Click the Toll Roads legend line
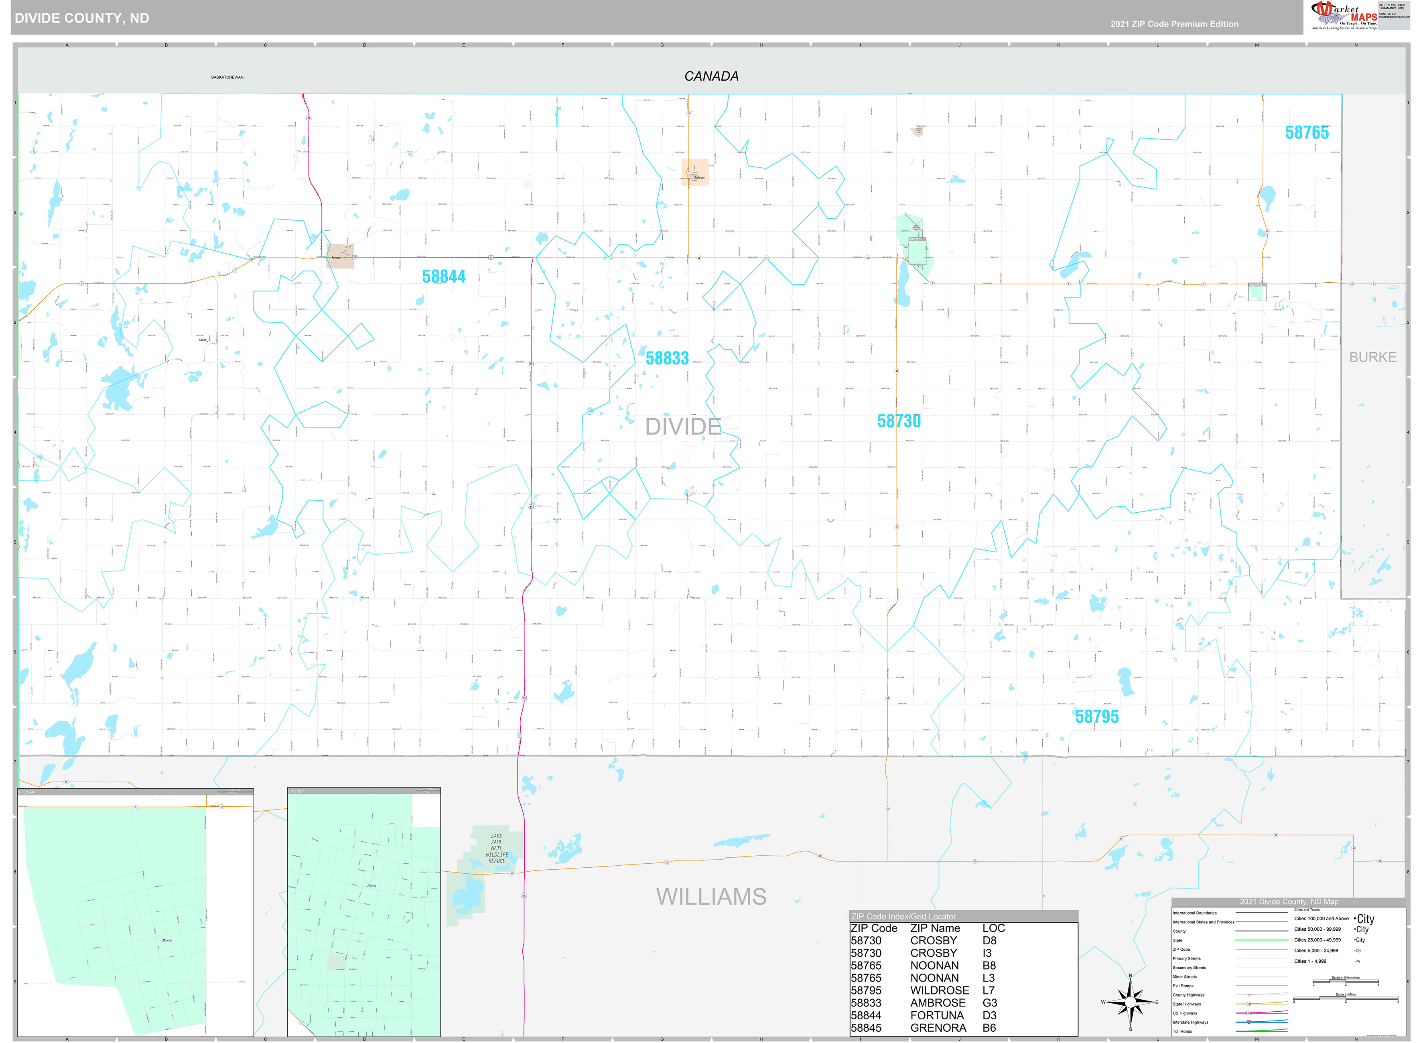Viewport: 1421px width, 1043px height. (x=1262, y=1032)
